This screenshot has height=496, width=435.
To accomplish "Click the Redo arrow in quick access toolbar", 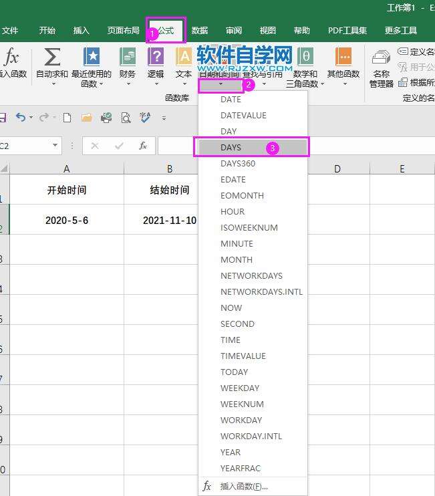I will pos(43,118).
